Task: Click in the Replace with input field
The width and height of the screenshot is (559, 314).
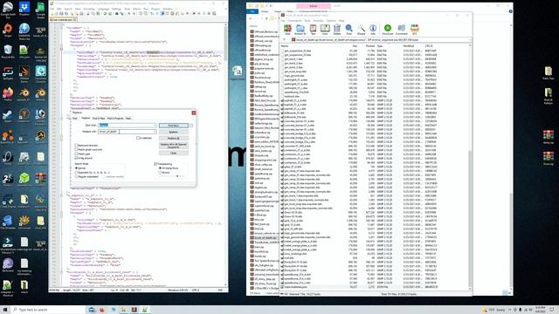Action: (128, 132)
